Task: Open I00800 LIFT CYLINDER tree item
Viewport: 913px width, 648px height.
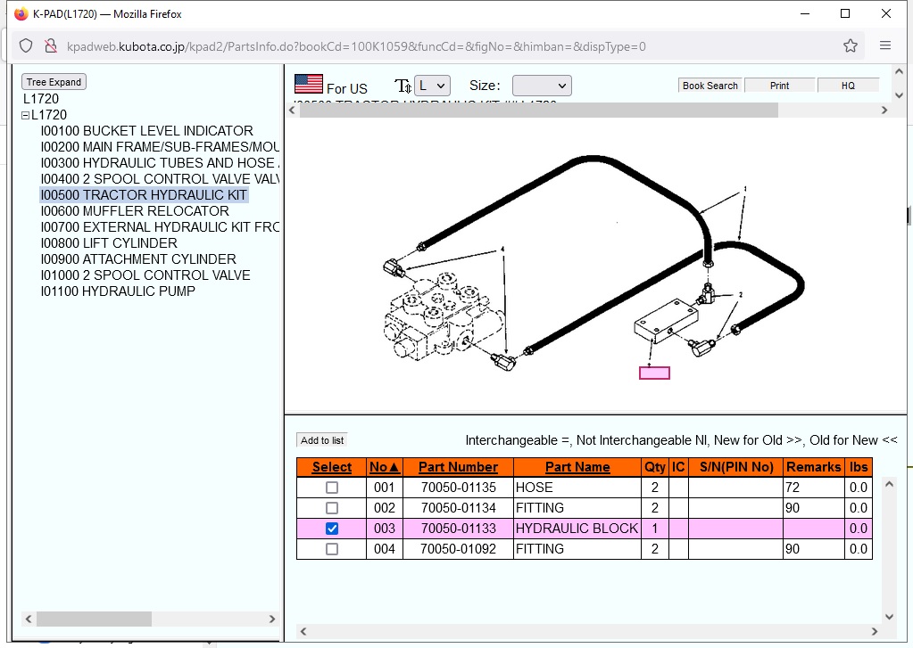Action: pos(109,243)
